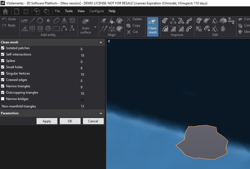
Task: Select the Clean mesh tool
Action: click(x=152, y=27)
